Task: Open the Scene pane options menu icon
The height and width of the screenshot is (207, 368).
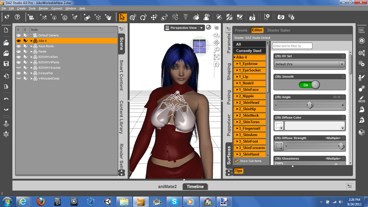Action: (x=122, y=29)
